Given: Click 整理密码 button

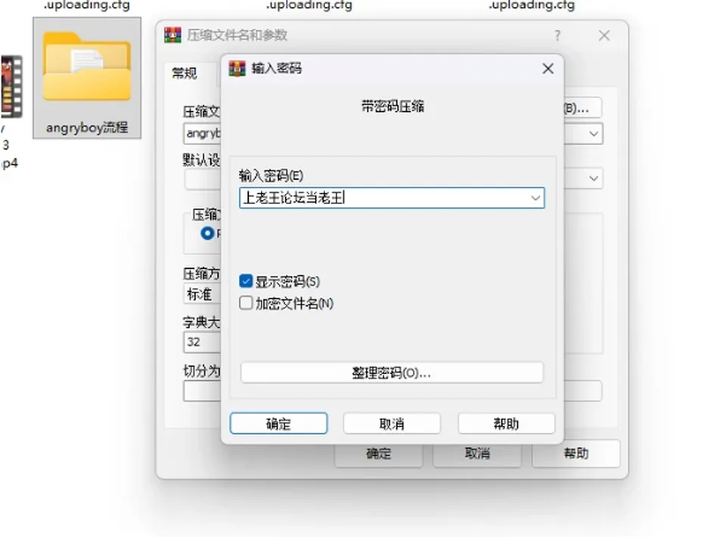Looking at the screenshot, I should click(392, 373).
